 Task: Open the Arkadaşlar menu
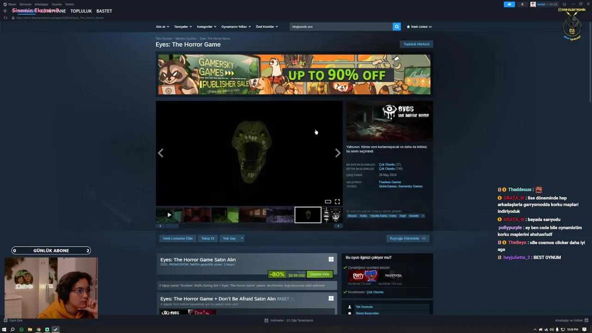(42, 4)
